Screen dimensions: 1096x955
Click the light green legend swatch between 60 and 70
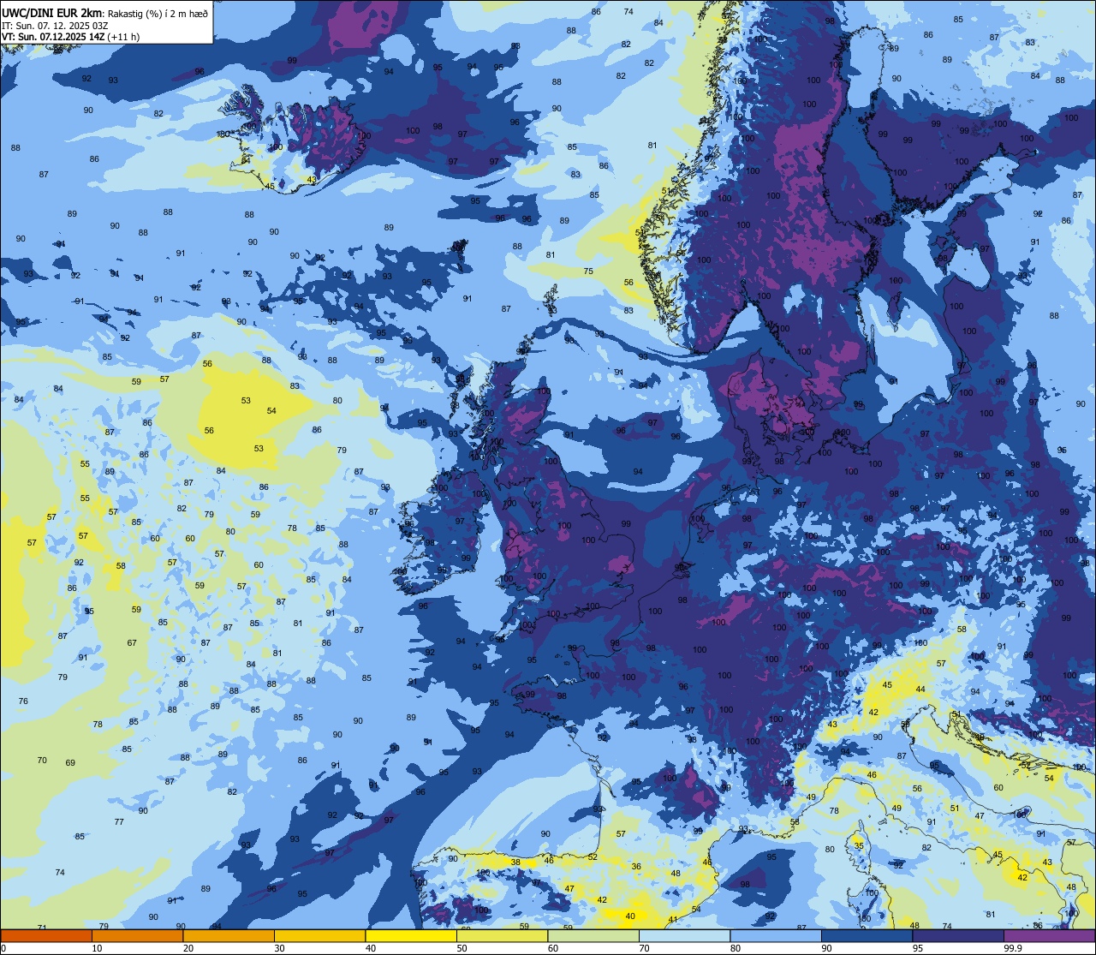coord(593,936)
